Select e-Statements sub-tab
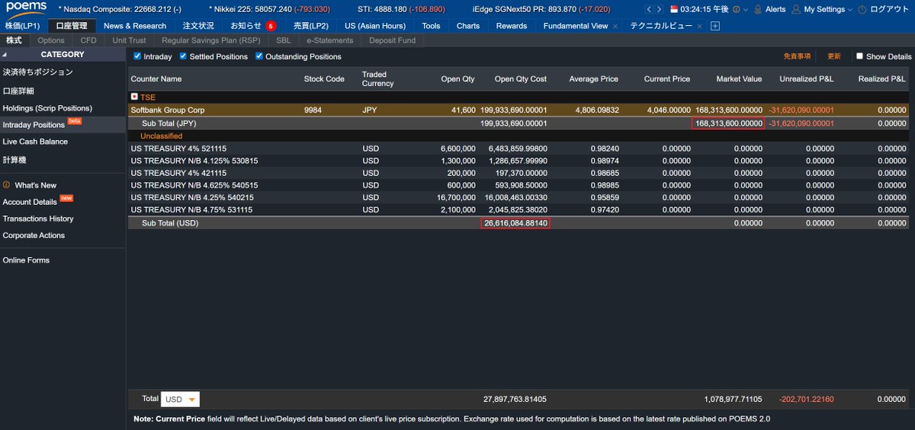Image resolution: width=915 pixels, height=430 pixels. pyautogui.click(x=330, y=40)
